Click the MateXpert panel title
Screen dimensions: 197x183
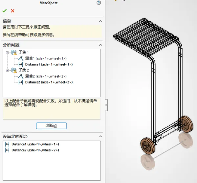coord(49,3)
